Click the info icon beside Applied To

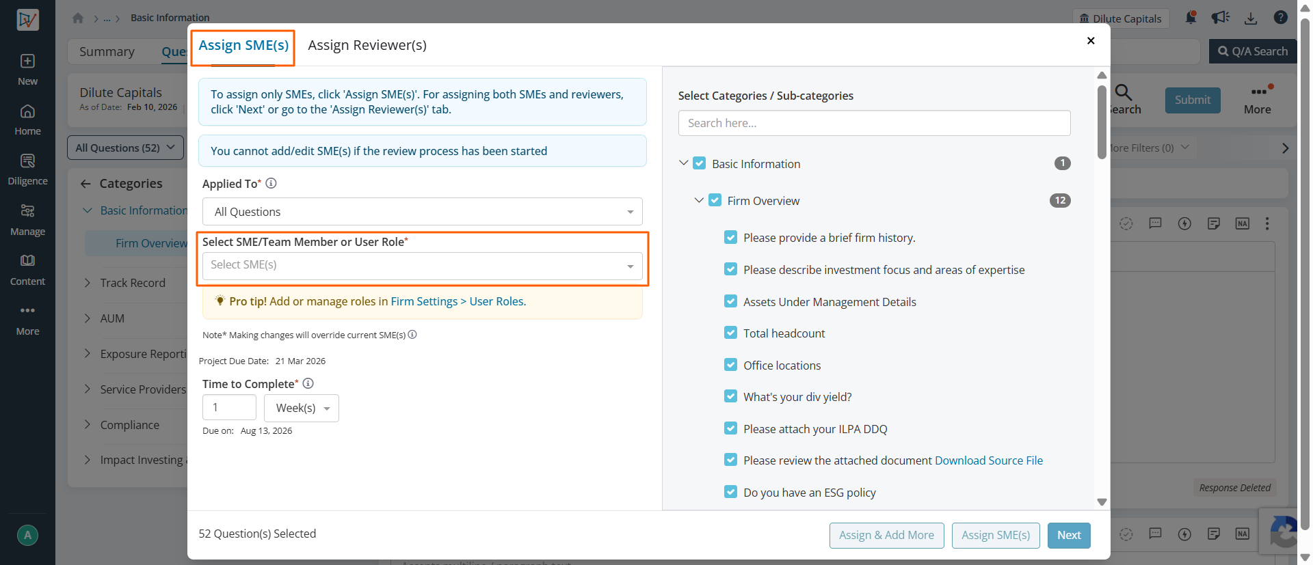click(271, 183)
